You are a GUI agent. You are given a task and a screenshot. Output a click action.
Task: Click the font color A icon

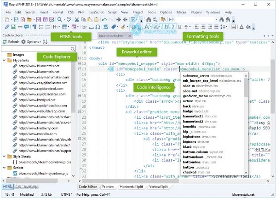click(241, 27)
